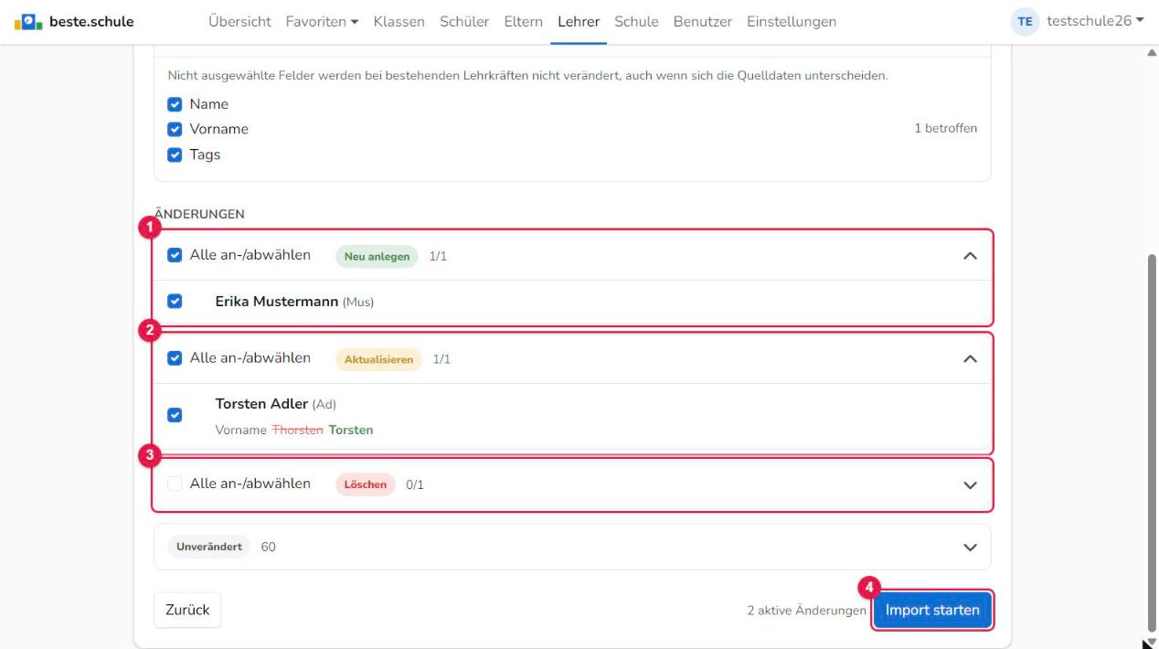Click the '1 betroffen' text

tap(946, 129)
